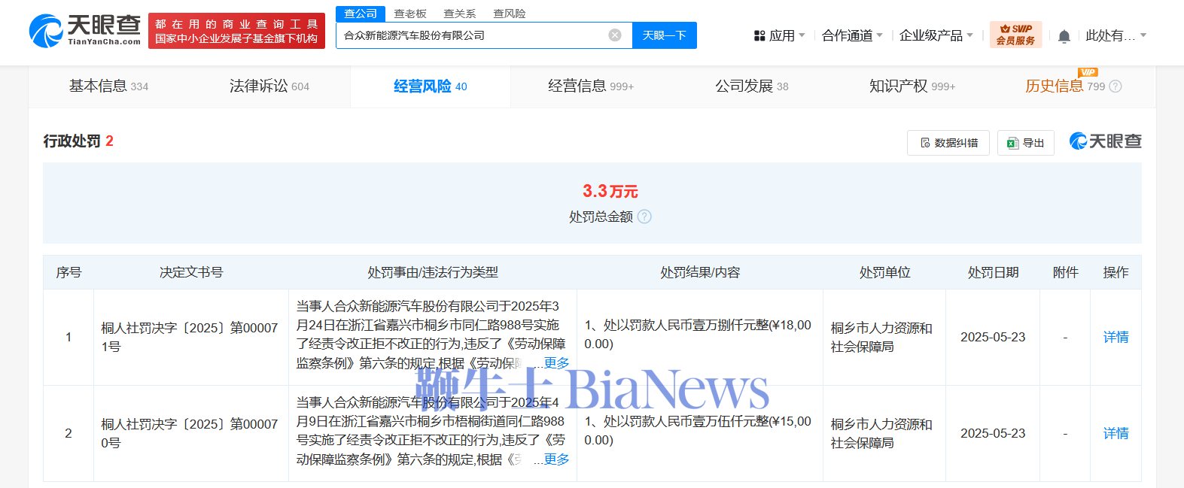Viewport: 1184px width, 488px height.
Task: Click the help icon beside 历史信息
Action: click(x=1116, y=86)
